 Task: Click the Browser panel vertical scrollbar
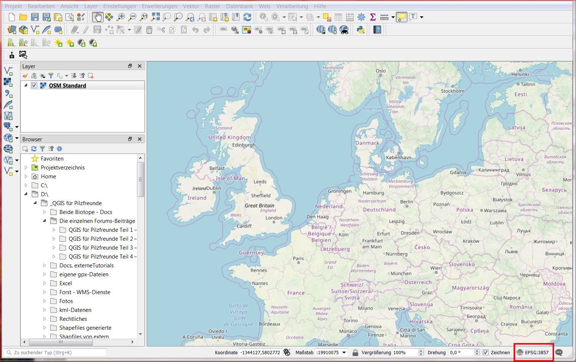point(140,180)
